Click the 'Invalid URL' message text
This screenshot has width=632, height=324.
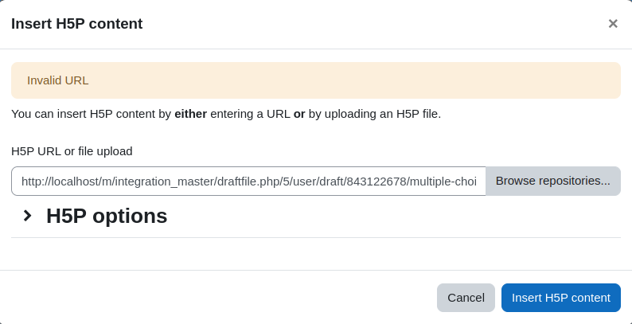coord(57,80)
